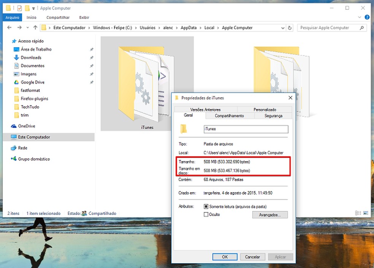Image resolution: width=374 pixels, height=268 pixels.
Task: Refresh the Apple Computer folder view
Action: [x=290, y=28]
